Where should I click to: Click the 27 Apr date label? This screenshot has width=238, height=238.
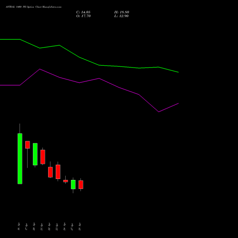click(72, 227)
